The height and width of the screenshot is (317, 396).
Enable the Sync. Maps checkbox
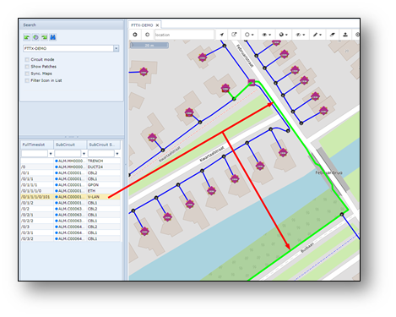[27, 74]
